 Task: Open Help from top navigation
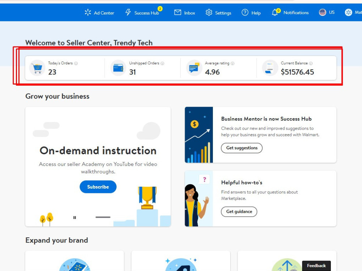251,13
